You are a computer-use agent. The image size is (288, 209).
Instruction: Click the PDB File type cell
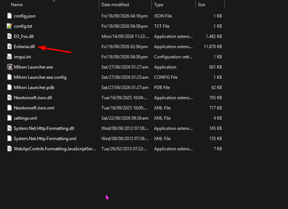(x=162, y=88)
